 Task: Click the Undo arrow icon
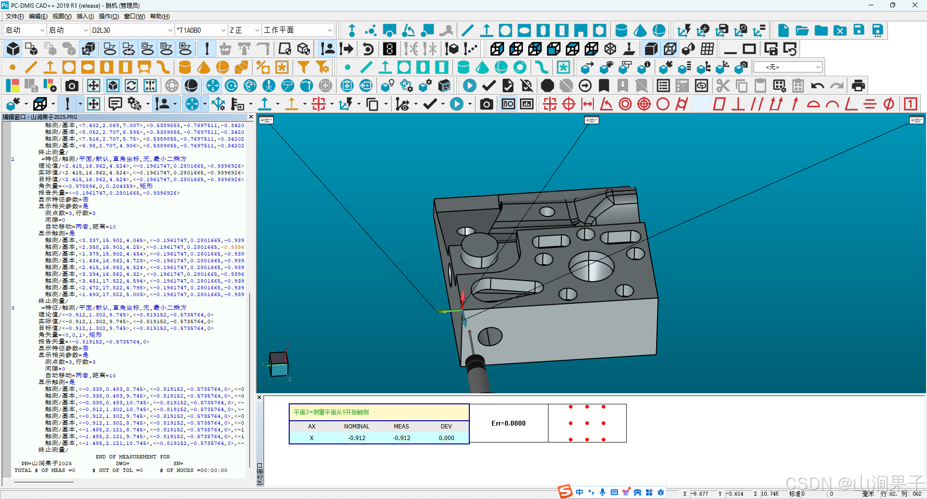click(x=817, y=86)
